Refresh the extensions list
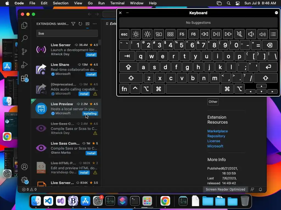281x210 pixels. tap(80, 24)
